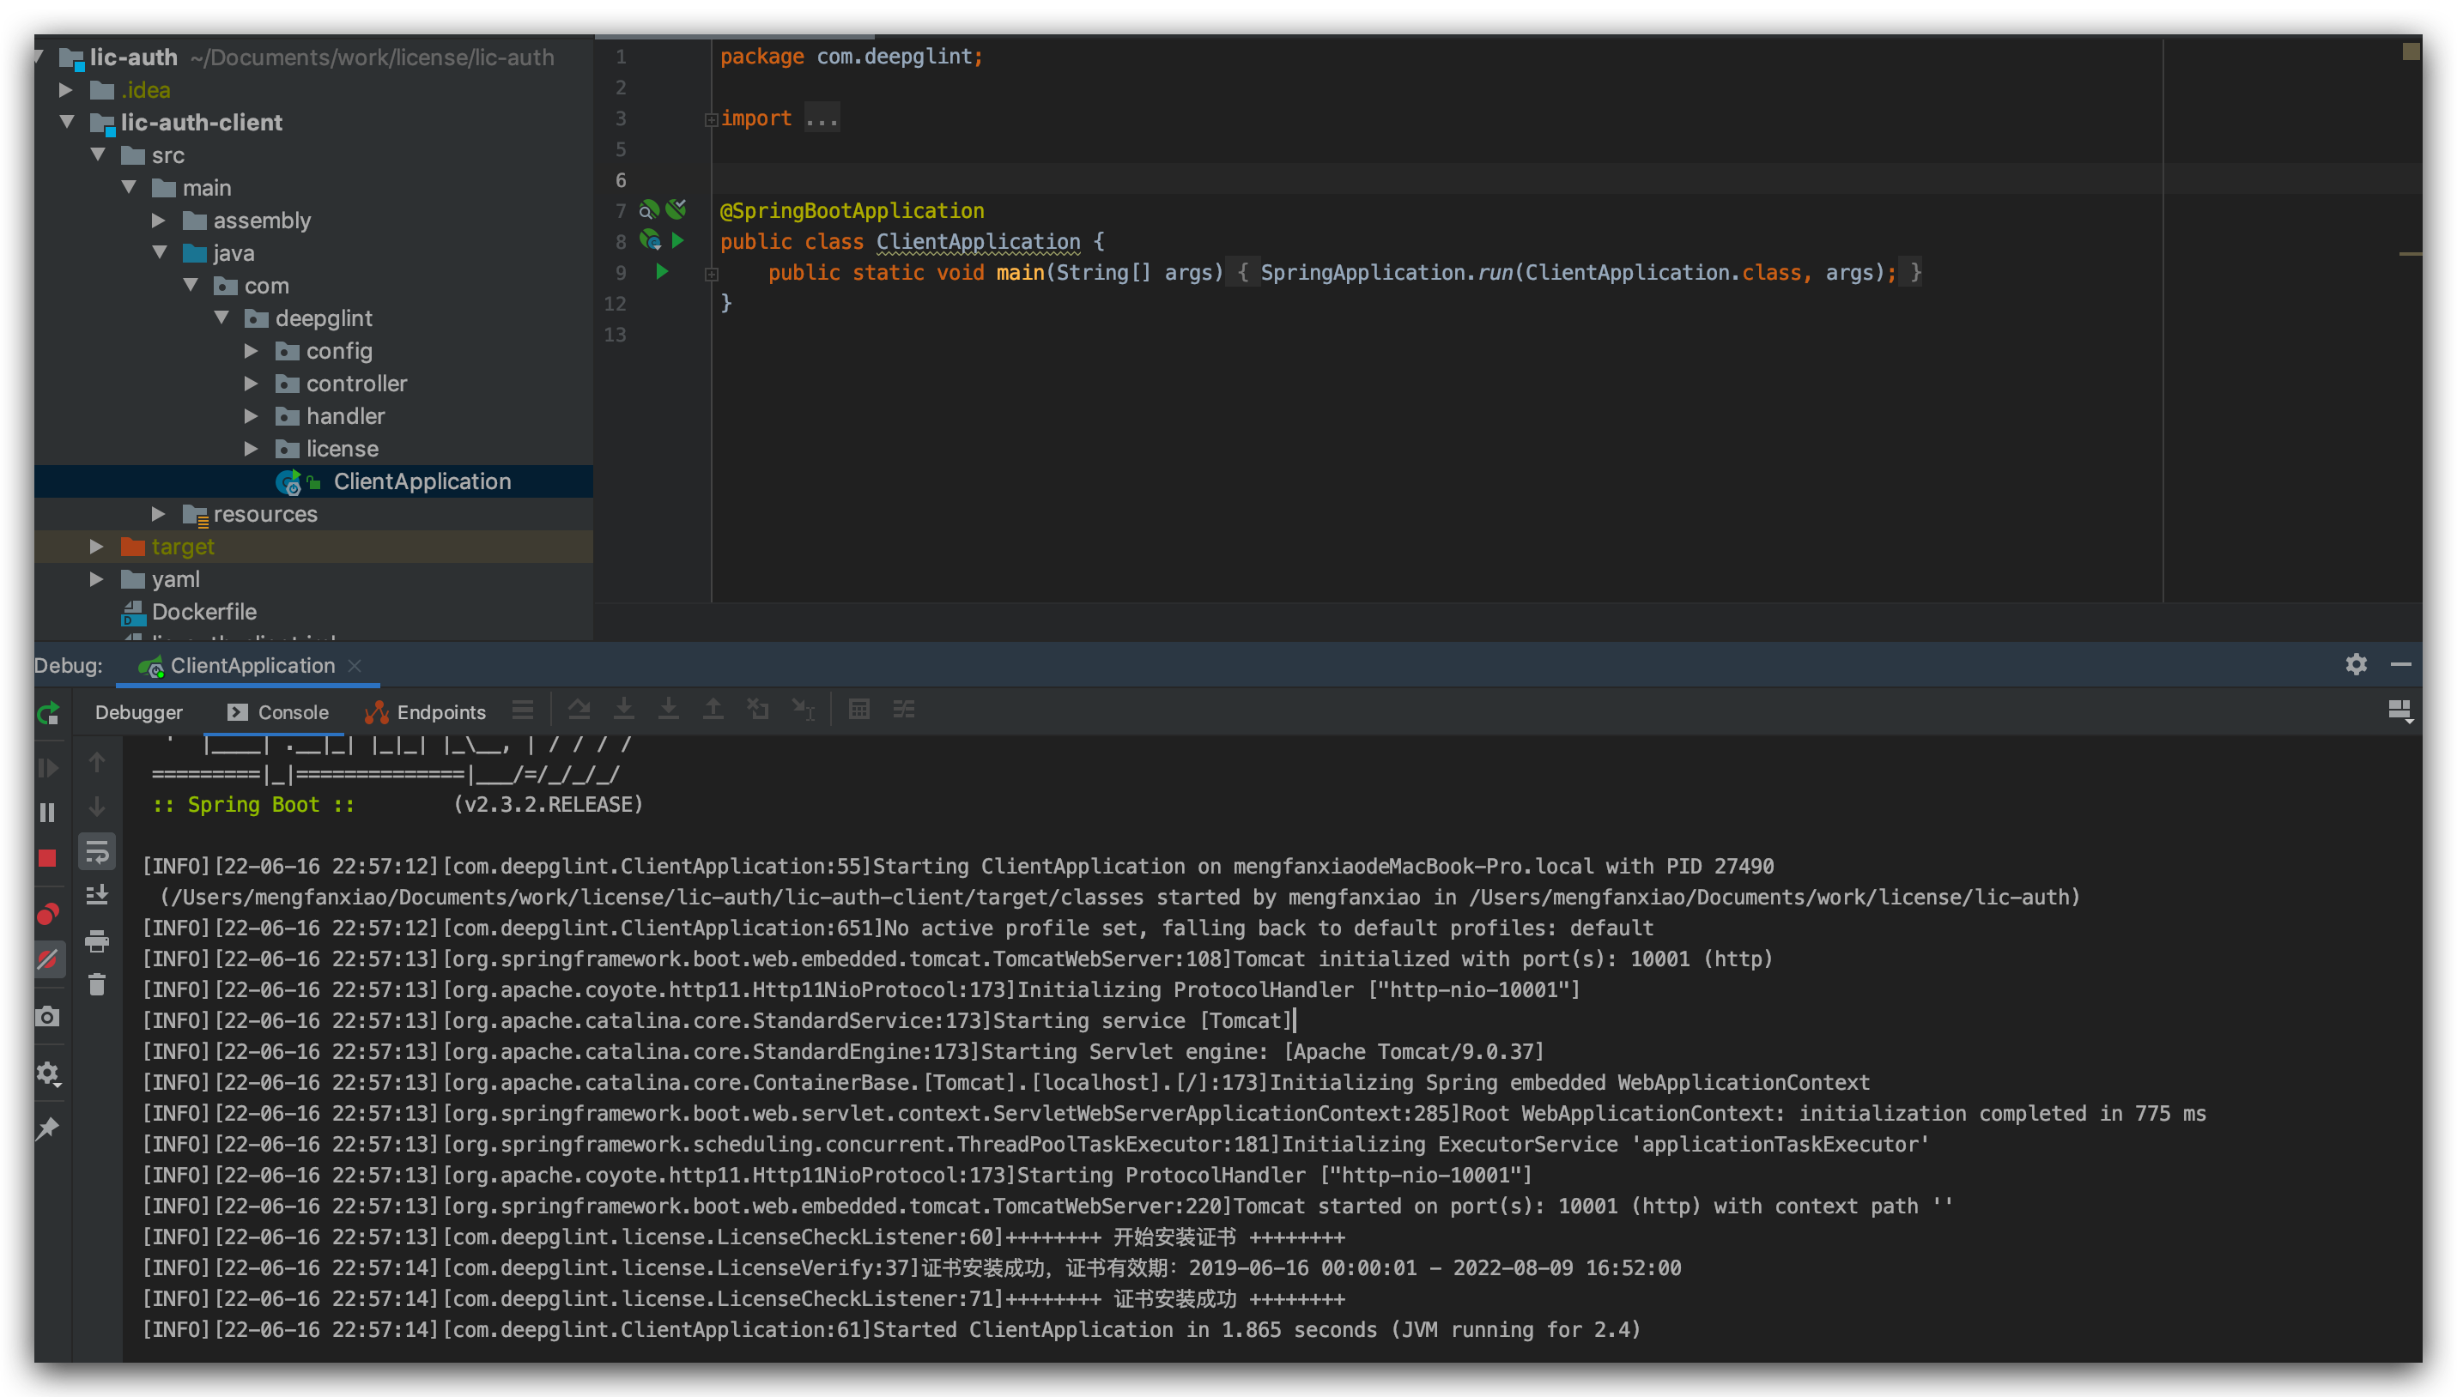
Task: Expand the controller package
Action: point(251,383)
